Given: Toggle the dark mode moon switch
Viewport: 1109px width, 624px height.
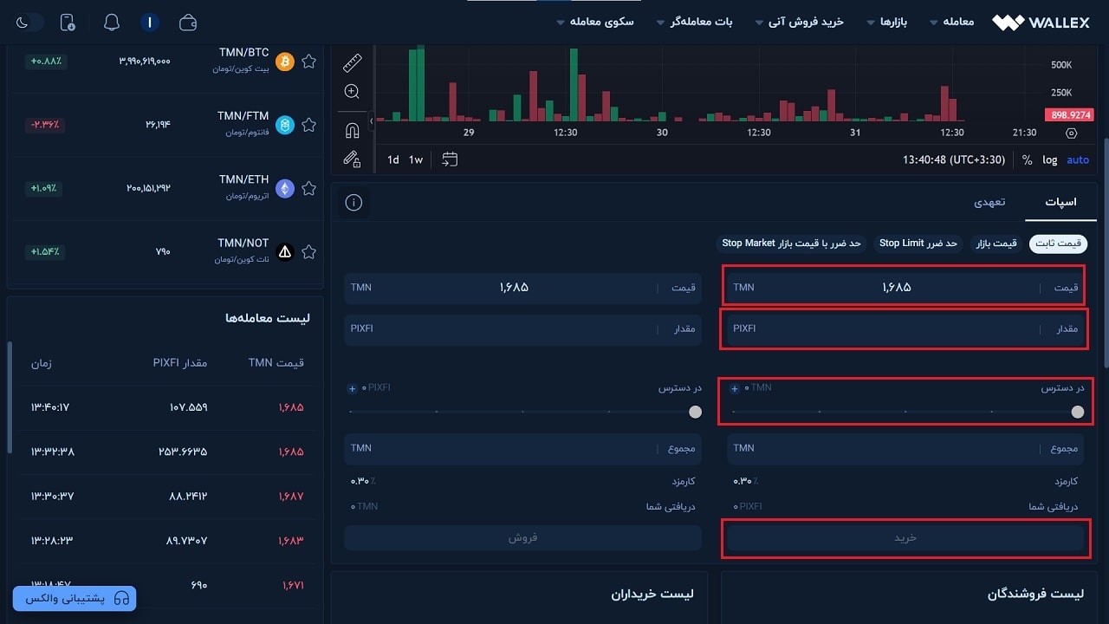Looking at the screenshot, I should coord(28,23).
